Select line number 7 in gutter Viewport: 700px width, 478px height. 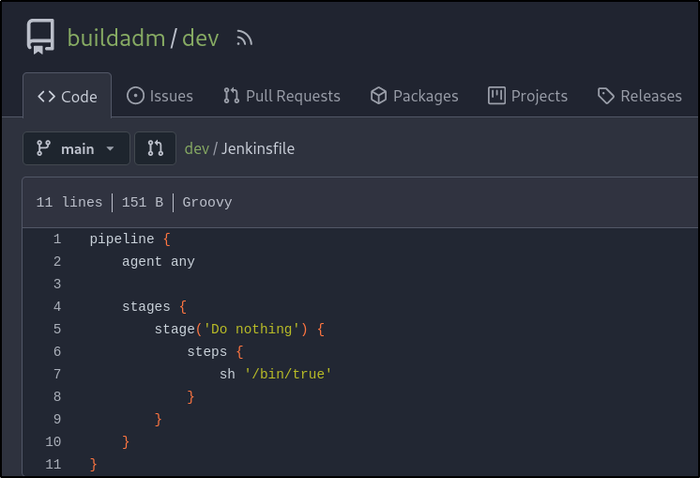(x=56, y=374)
